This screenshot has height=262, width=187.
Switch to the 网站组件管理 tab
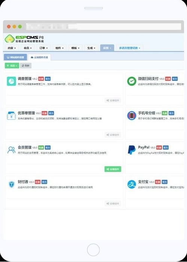15,57
